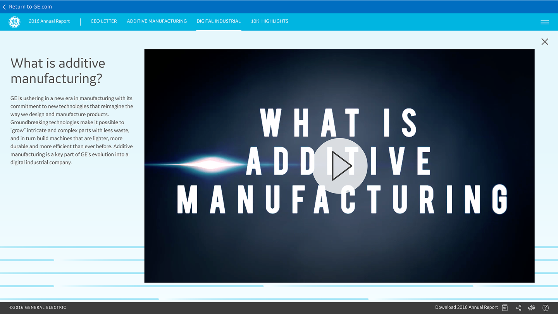This screenshot has width=558, height=314.
Task: Click the "What is additive manufacturing?" heading
Action: tap(58, 71)
